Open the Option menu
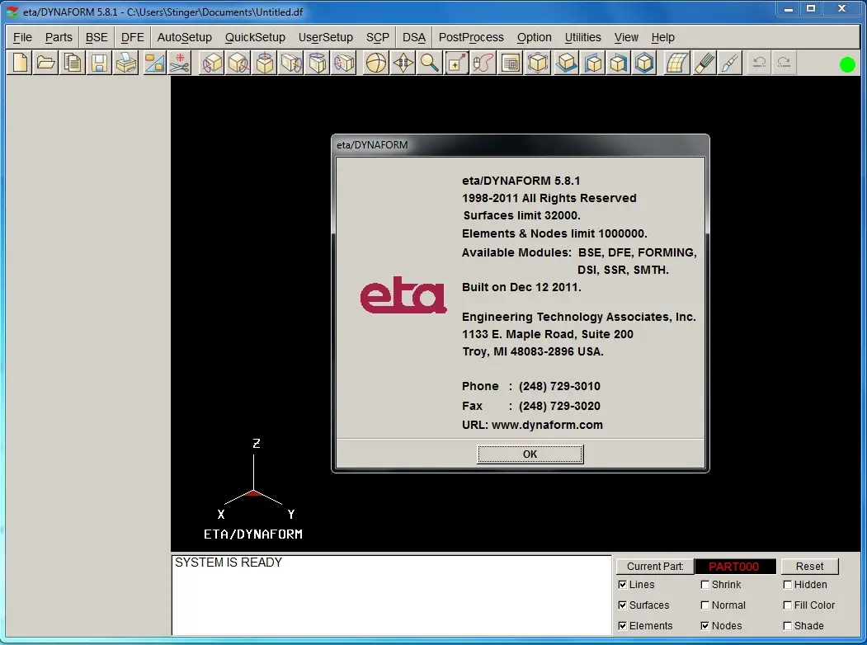 tap(534, 37)
